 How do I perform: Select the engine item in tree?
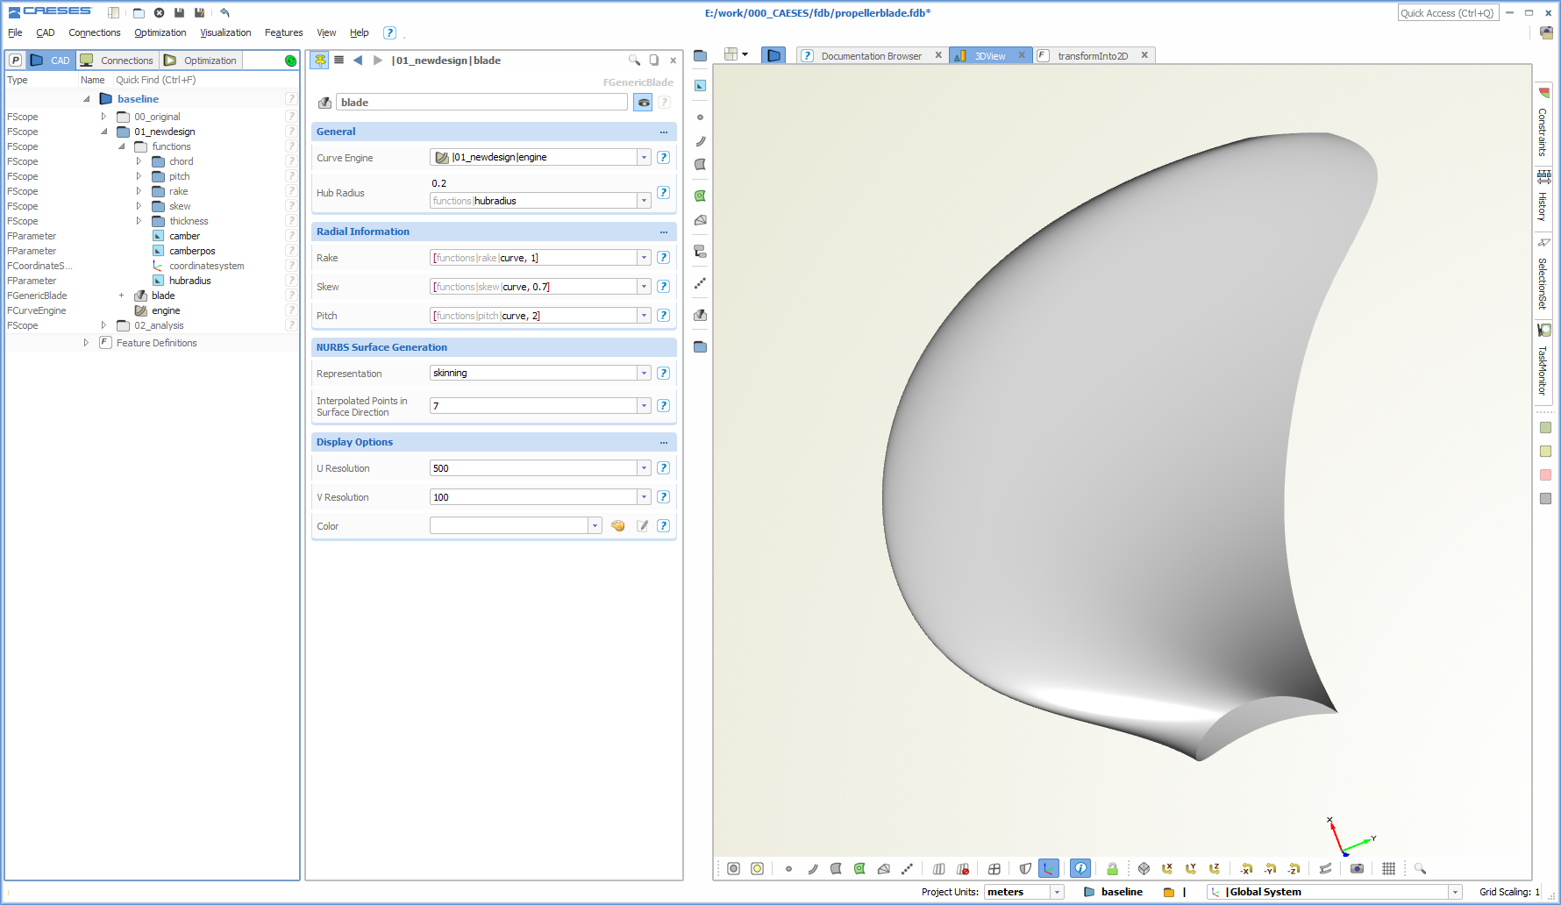click(x=166, y=310)
